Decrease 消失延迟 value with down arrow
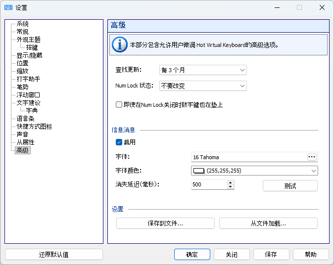This screenshot has height=265, width=334. point(230,187)
